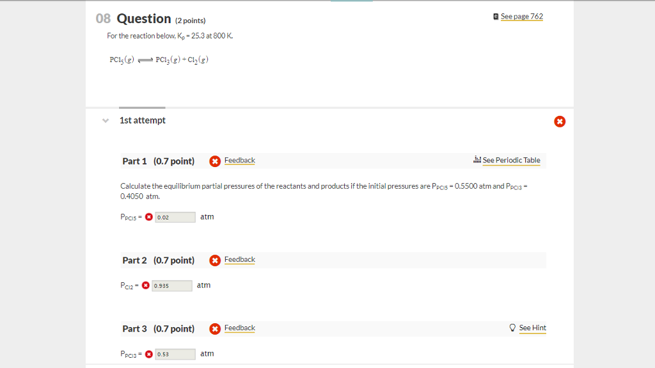The width and height of the screenshot is (655, 368).
Task: Click the red incorrect icon beside 1st attempt
Action: 560,122
